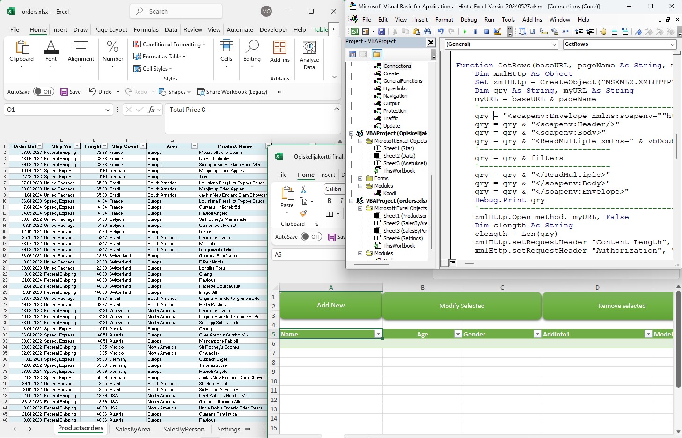Viewport: 682px width, 438px height.
Task: Toggle Bold formatting in Opiskelijakortti window
Action: coord(330,201)
